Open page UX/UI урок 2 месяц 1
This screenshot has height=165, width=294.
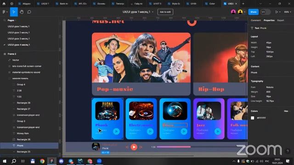click(18, 33)
